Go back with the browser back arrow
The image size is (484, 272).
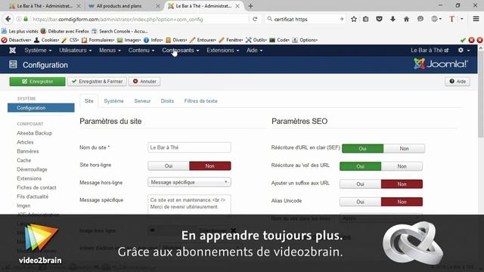(x=8, y=19)
